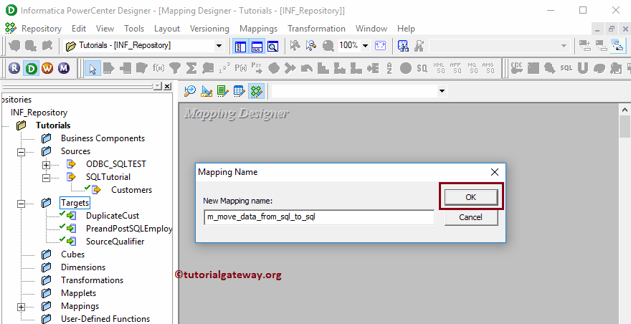Viewport: 631px width, 324px height.
Task: Collapse the SQLTutorial source node
Action: pyautogui.click(x=47, y=178)
